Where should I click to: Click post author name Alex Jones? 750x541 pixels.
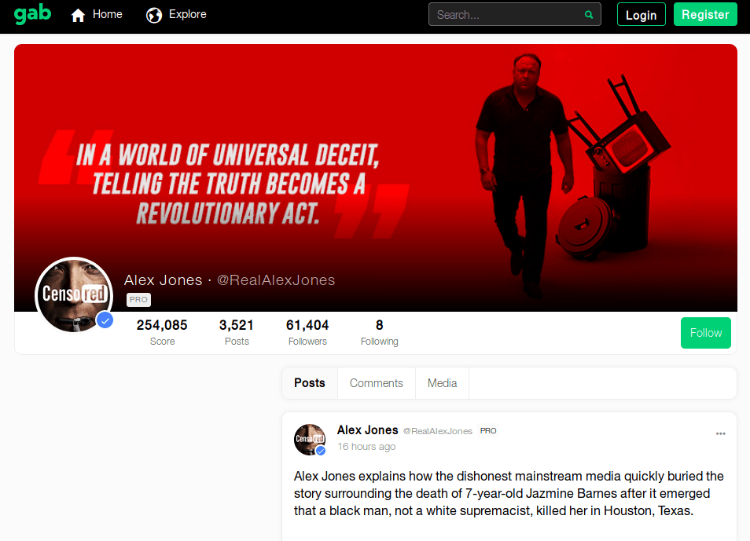click(367, 430)
